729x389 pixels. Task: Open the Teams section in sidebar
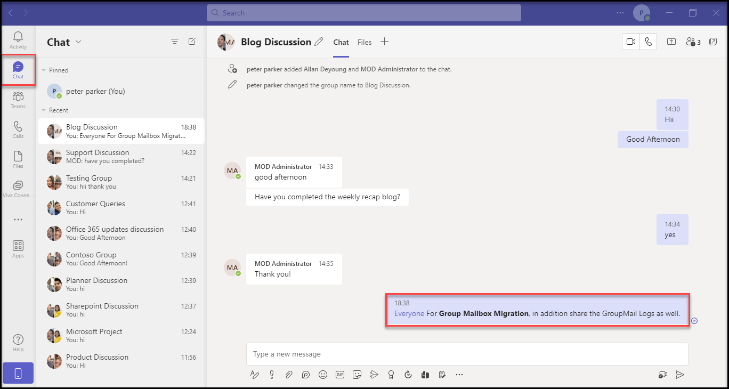click(x=18, y=100)
